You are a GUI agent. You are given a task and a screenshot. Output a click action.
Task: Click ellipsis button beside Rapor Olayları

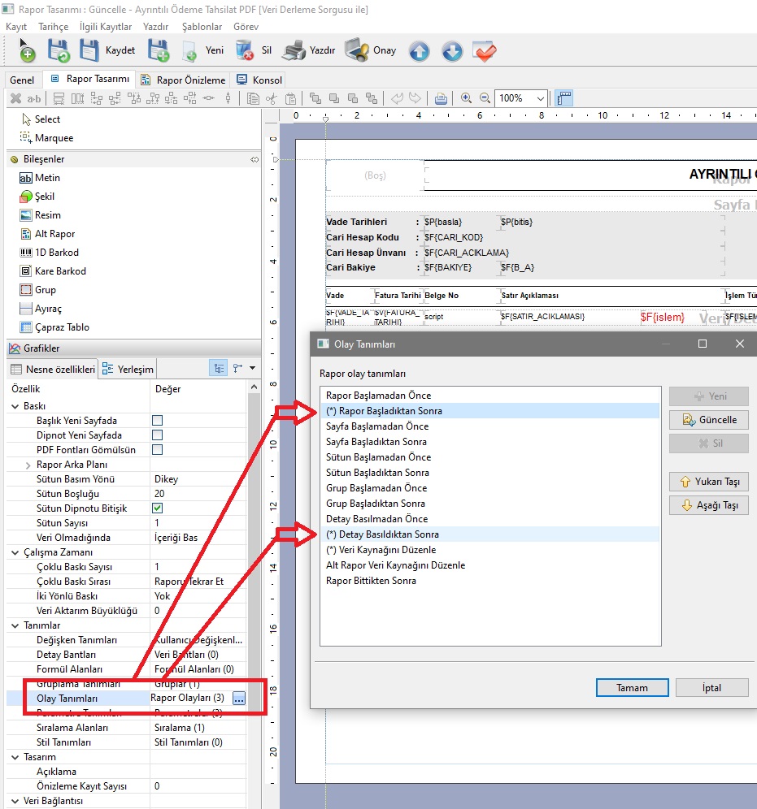pyautogui.click(x=238, y=698)
